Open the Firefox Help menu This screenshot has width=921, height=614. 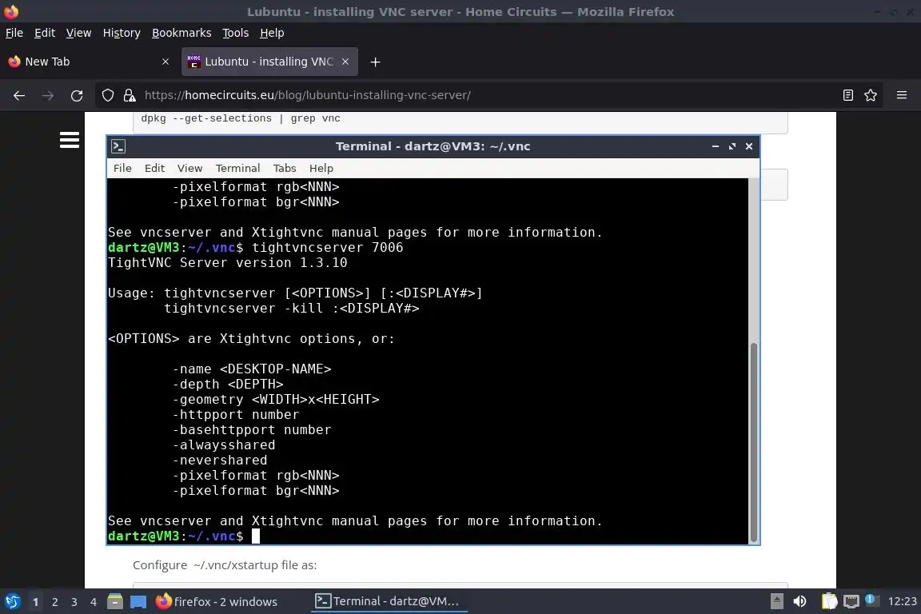pyautogui.click(x=272, y=33)
